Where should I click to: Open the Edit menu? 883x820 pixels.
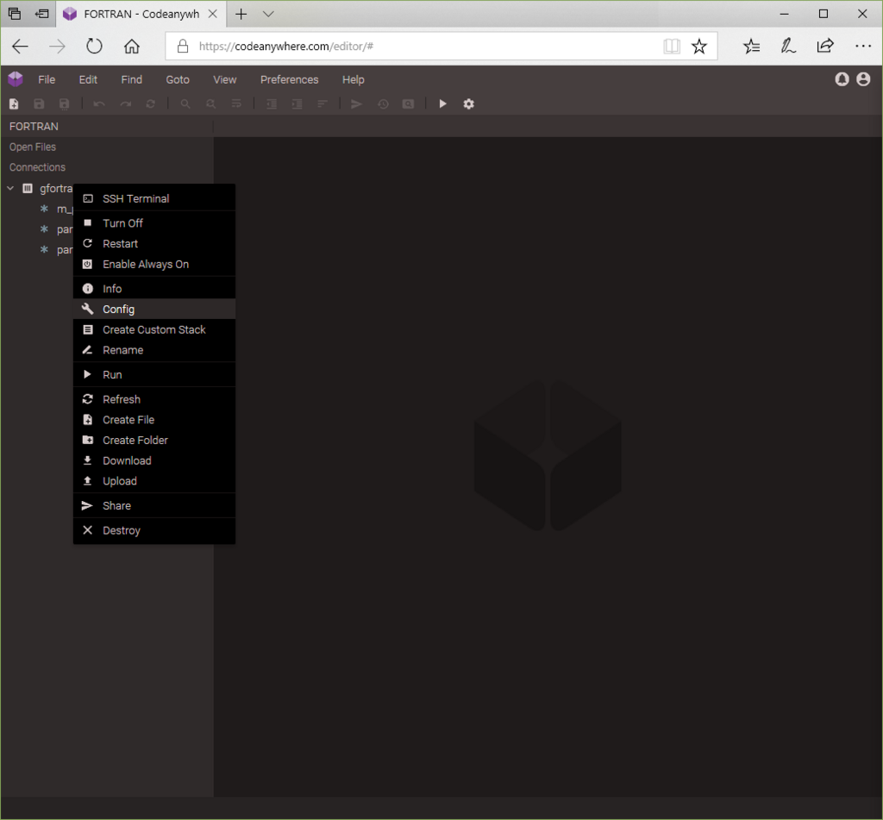click(88, 79)
